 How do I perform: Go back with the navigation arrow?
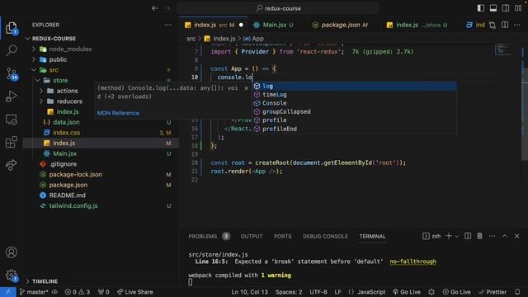pyautogui.click(x=154, y=8)
